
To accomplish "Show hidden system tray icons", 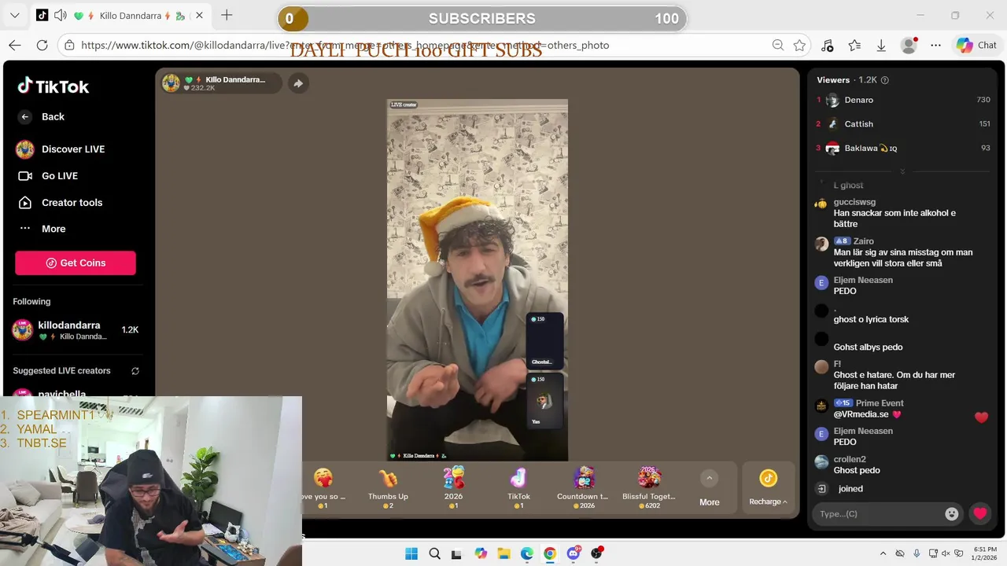I will 883,553.
